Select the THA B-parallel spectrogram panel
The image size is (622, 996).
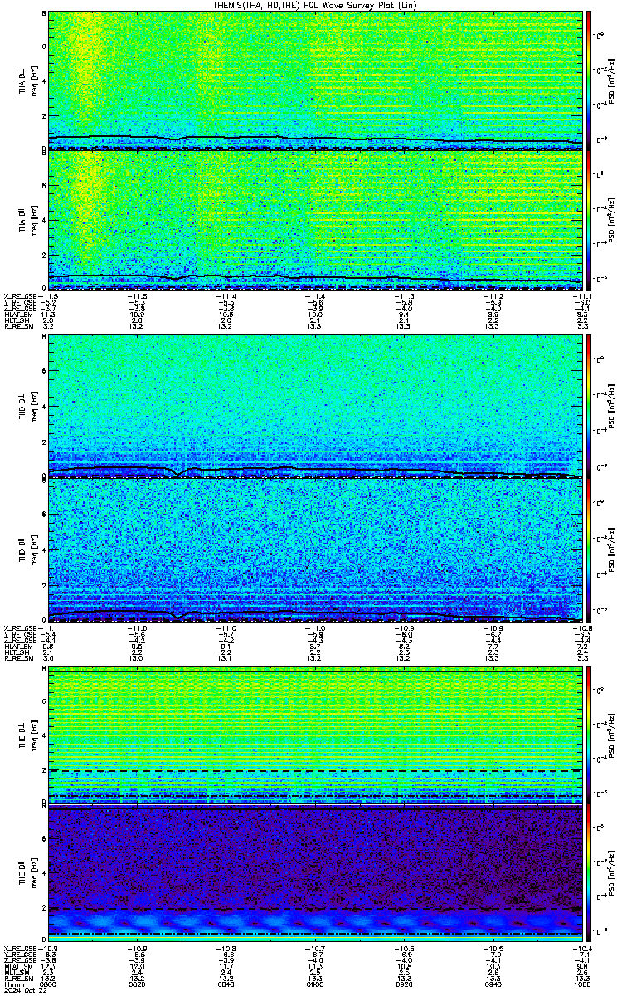pyautogui.click(x=314, y=220)
